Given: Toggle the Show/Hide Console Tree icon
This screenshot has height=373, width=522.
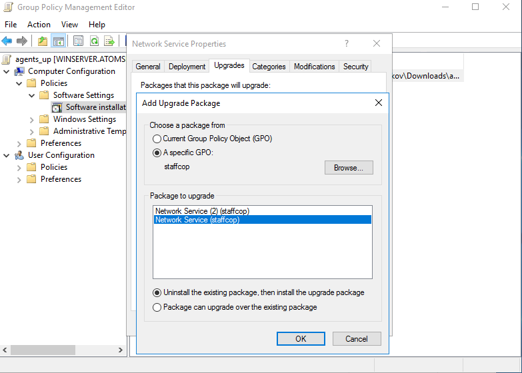Looking at the screenshot, I should [59, 41].
